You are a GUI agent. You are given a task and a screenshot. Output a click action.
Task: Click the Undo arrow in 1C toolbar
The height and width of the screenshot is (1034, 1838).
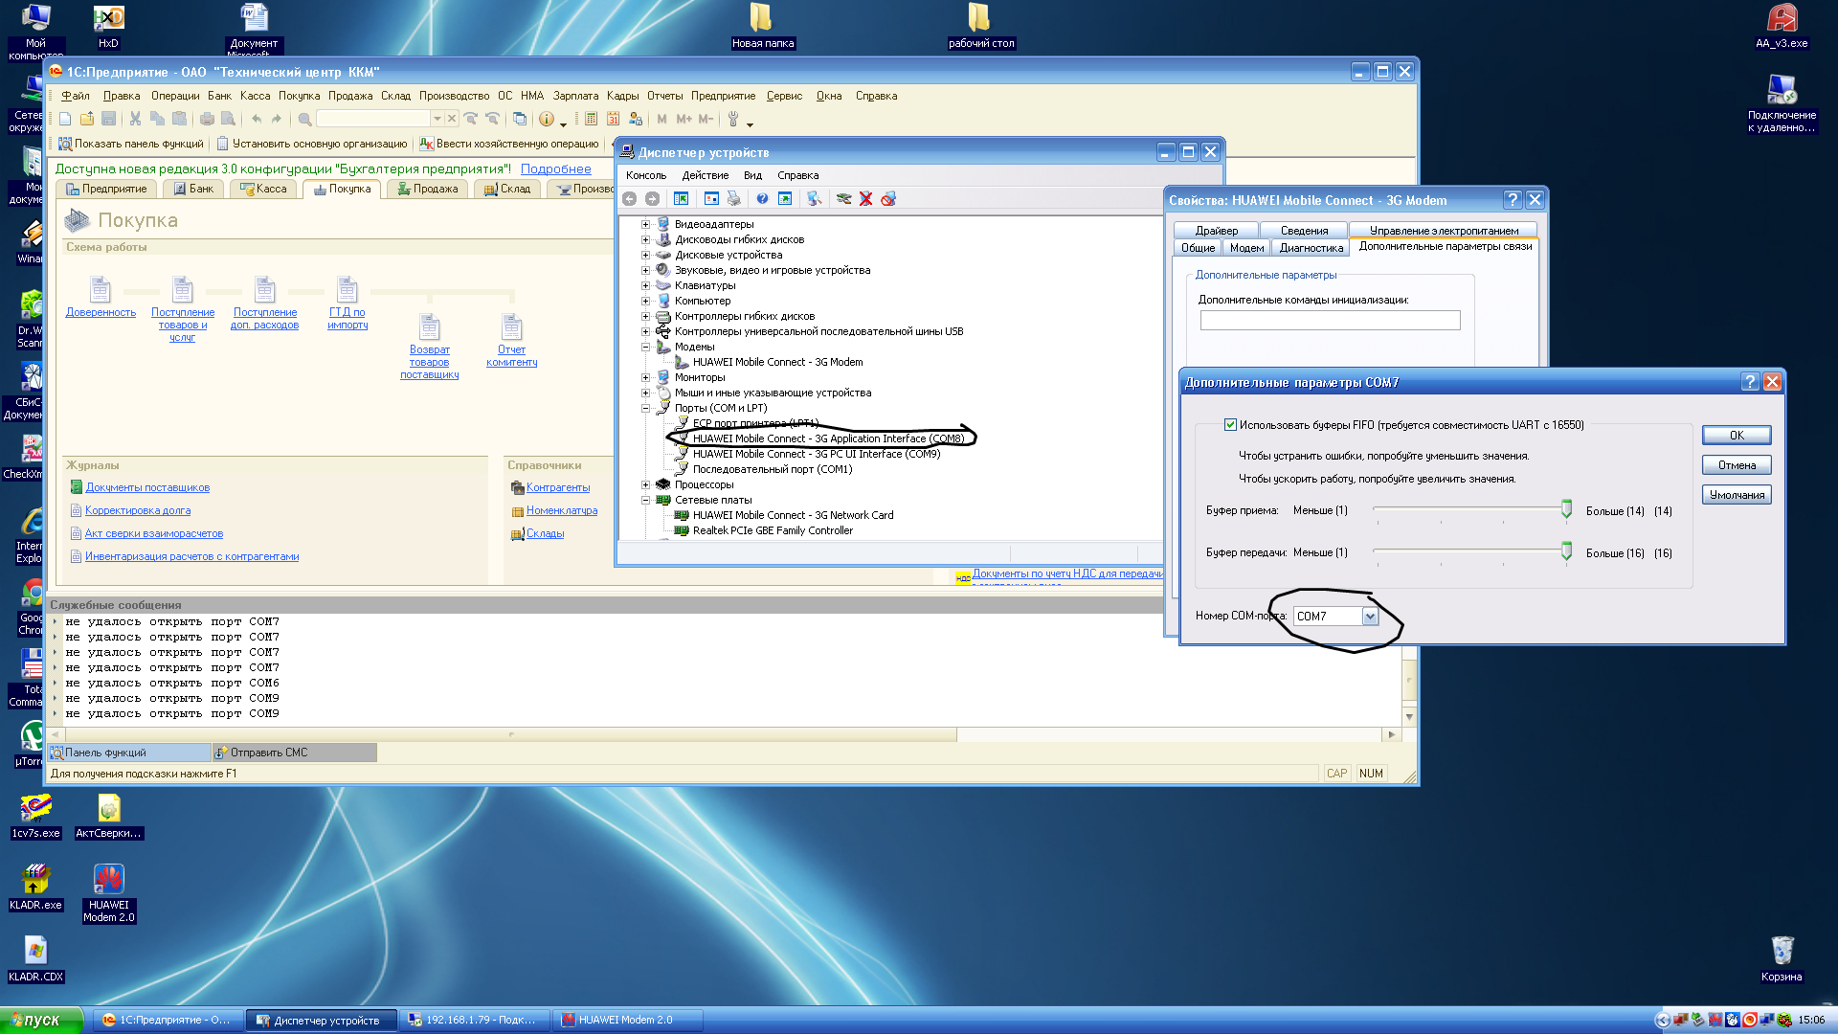(257, 119)
